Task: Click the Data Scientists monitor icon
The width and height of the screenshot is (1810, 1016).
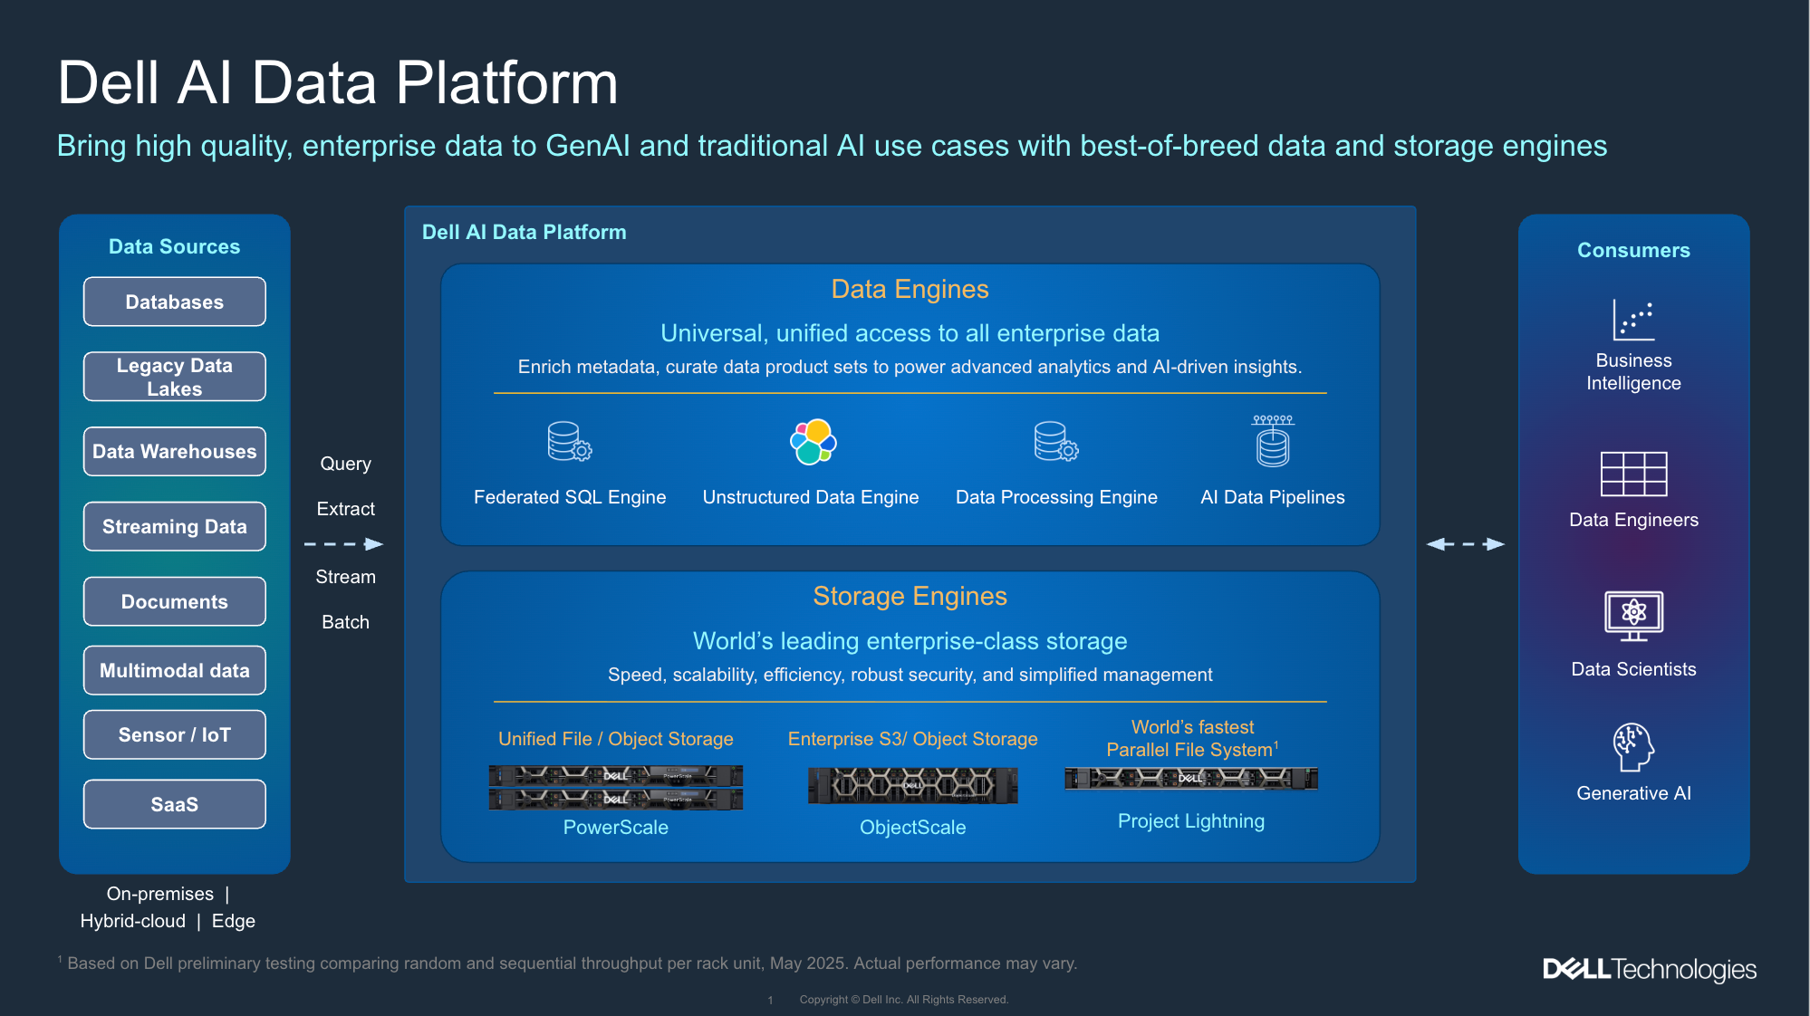Action: 1633,616
